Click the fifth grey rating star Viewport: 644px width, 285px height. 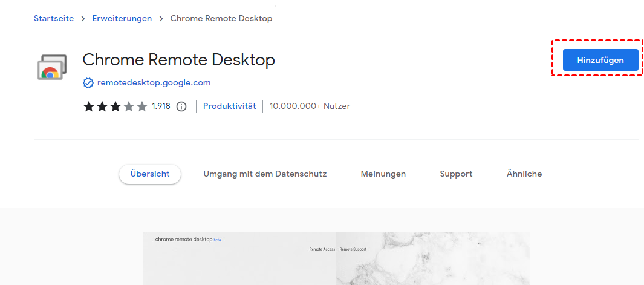[142, 106]
